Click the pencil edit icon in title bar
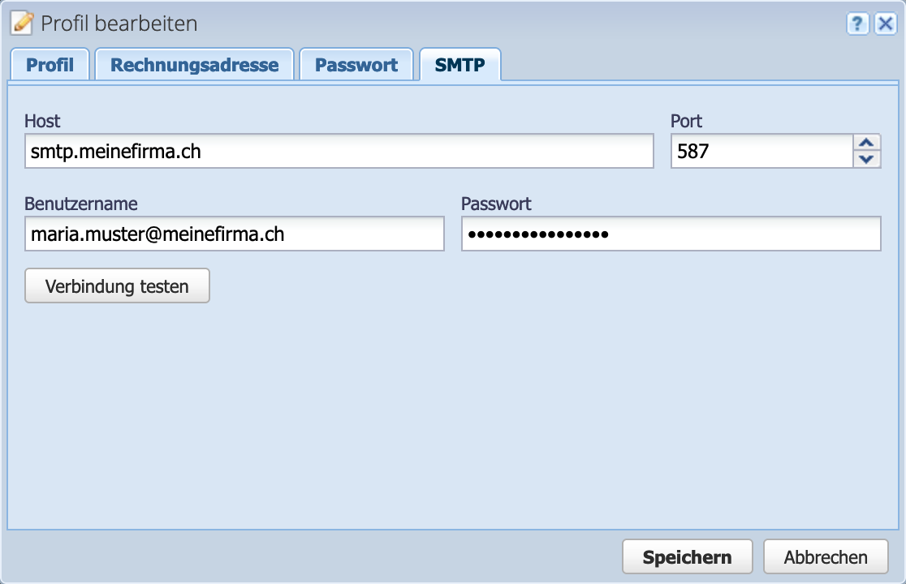Image resolution: width=906 pixels, height=584 pixels. [x=24, y=24]
